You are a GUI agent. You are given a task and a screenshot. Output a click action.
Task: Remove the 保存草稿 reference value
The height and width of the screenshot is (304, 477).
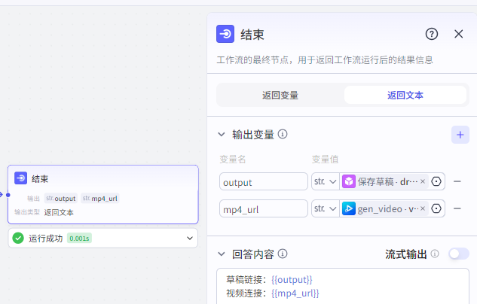coord(423,181)
